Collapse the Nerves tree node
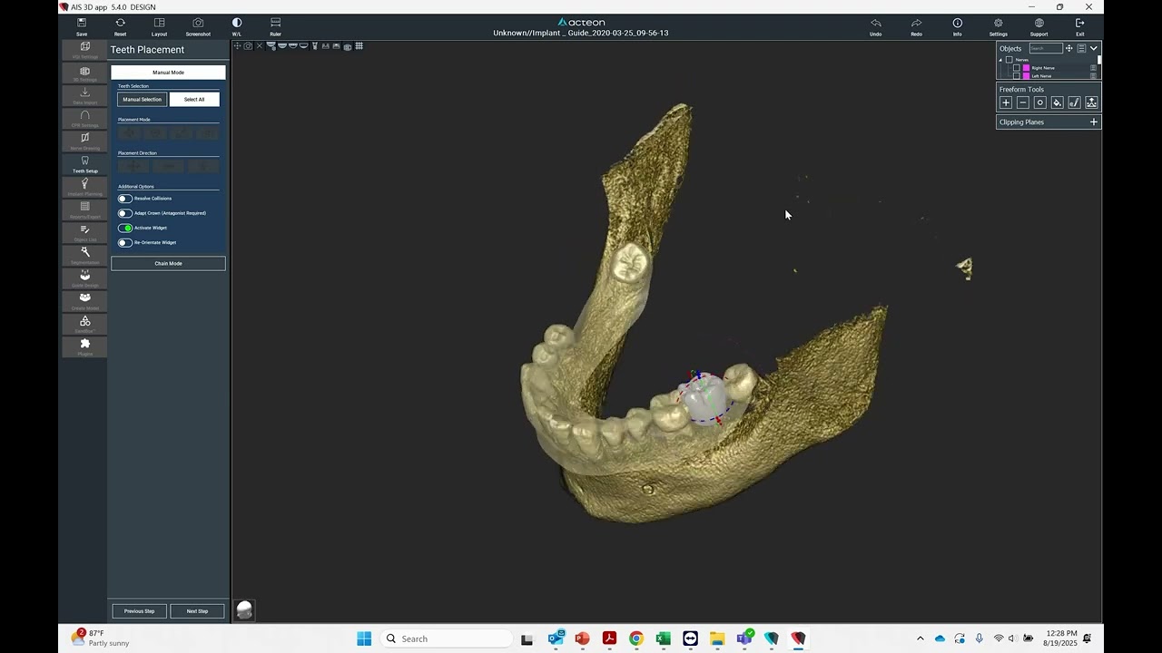Viewport: 1162px width, 653px height. 1000,60
